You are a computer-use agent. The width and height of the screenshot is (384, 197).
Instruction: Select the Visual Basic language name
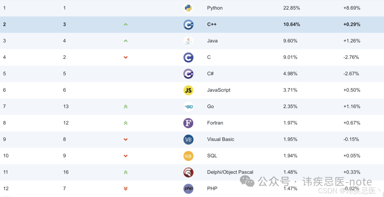(221, 139)
